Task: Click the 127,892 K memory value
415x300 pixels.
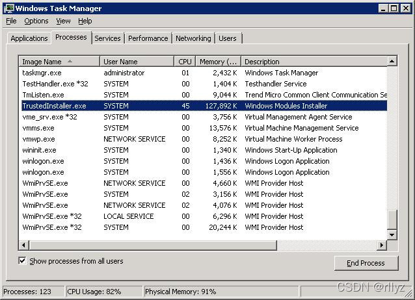Action: [221, 106]
